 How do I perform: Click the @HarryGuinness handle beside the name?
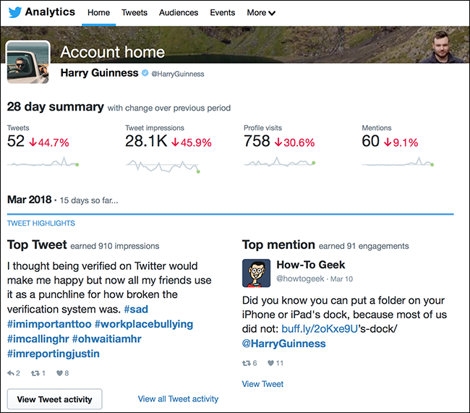click(178, 74)
